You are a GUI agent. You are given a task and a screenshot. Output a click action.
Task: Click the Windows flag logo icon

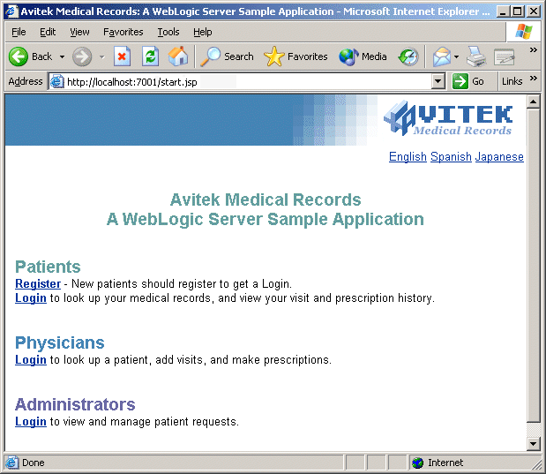tap(524, 32)
